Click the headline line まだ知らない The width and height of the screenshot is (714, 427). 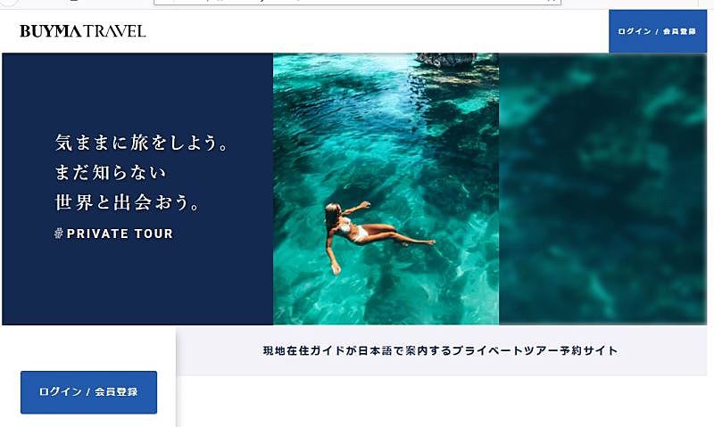point(111,172)
